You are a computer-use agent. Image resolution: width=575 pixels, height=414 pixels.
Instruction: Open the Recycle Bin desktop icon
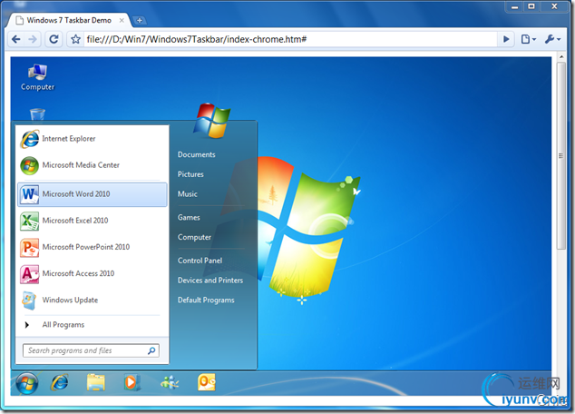37,113
